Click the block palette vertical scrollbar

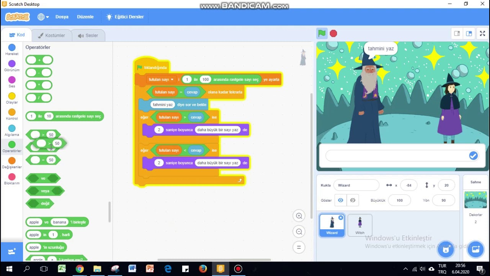coord(110,212)
